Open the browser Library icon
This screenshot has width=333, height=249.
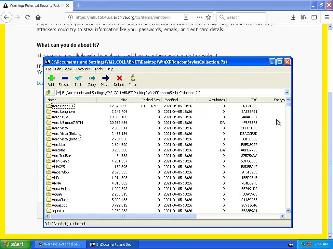click(x=304, y=17)
